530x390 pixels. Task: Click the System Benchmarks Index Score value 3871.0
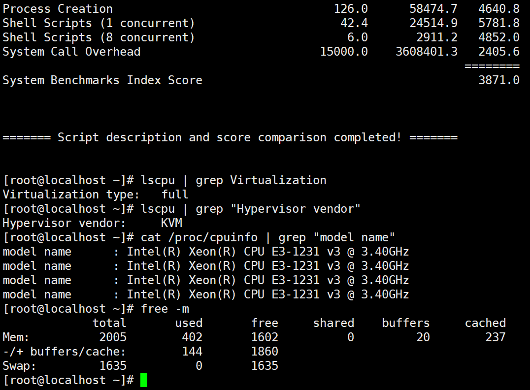[x=498, y=80]
